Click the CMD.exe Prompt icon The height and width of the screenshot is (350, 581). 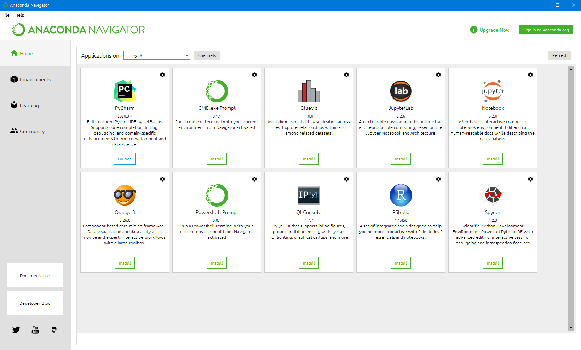(217, 91)
